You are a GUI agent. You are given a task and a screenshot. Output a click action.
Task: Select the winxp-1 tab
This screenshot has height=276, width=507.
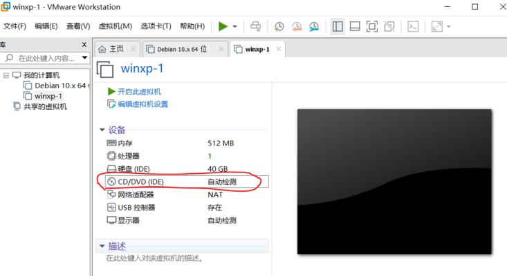257,49
